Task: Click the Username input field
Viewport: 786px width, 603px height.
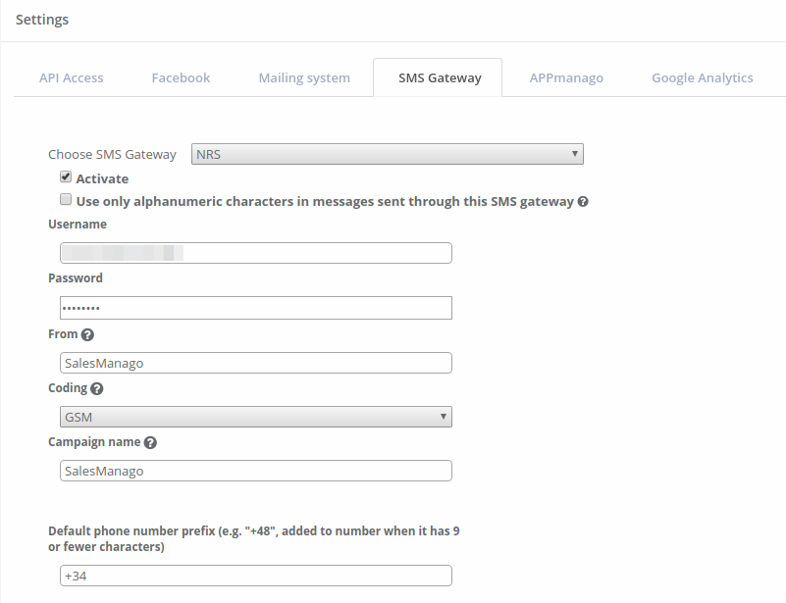Action: pyautogui.click(x=255, y=253)
